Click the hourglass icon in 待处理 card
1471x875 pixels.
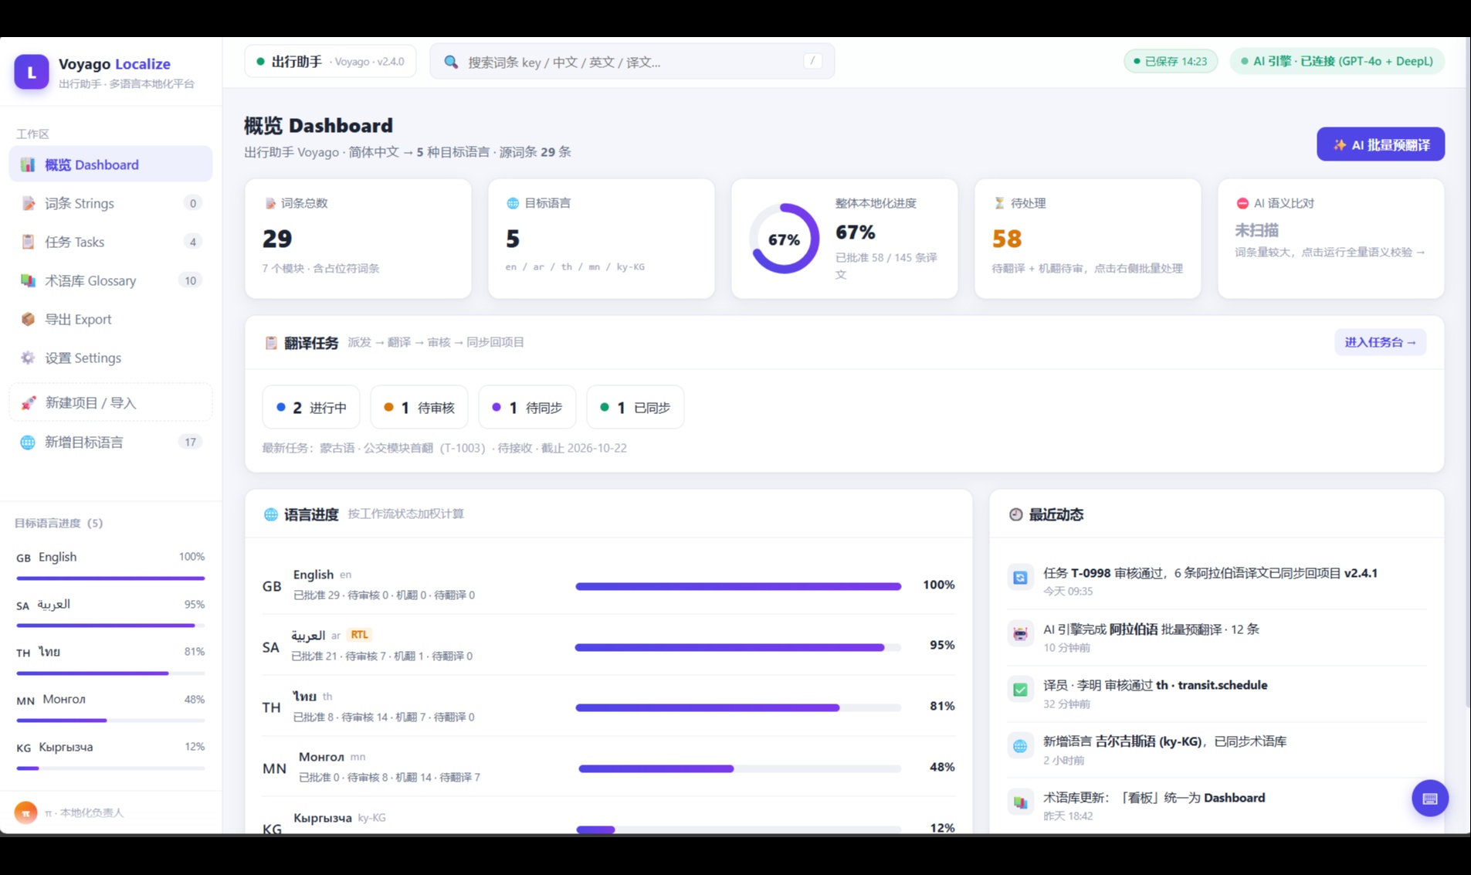click(x=999, y=203)
